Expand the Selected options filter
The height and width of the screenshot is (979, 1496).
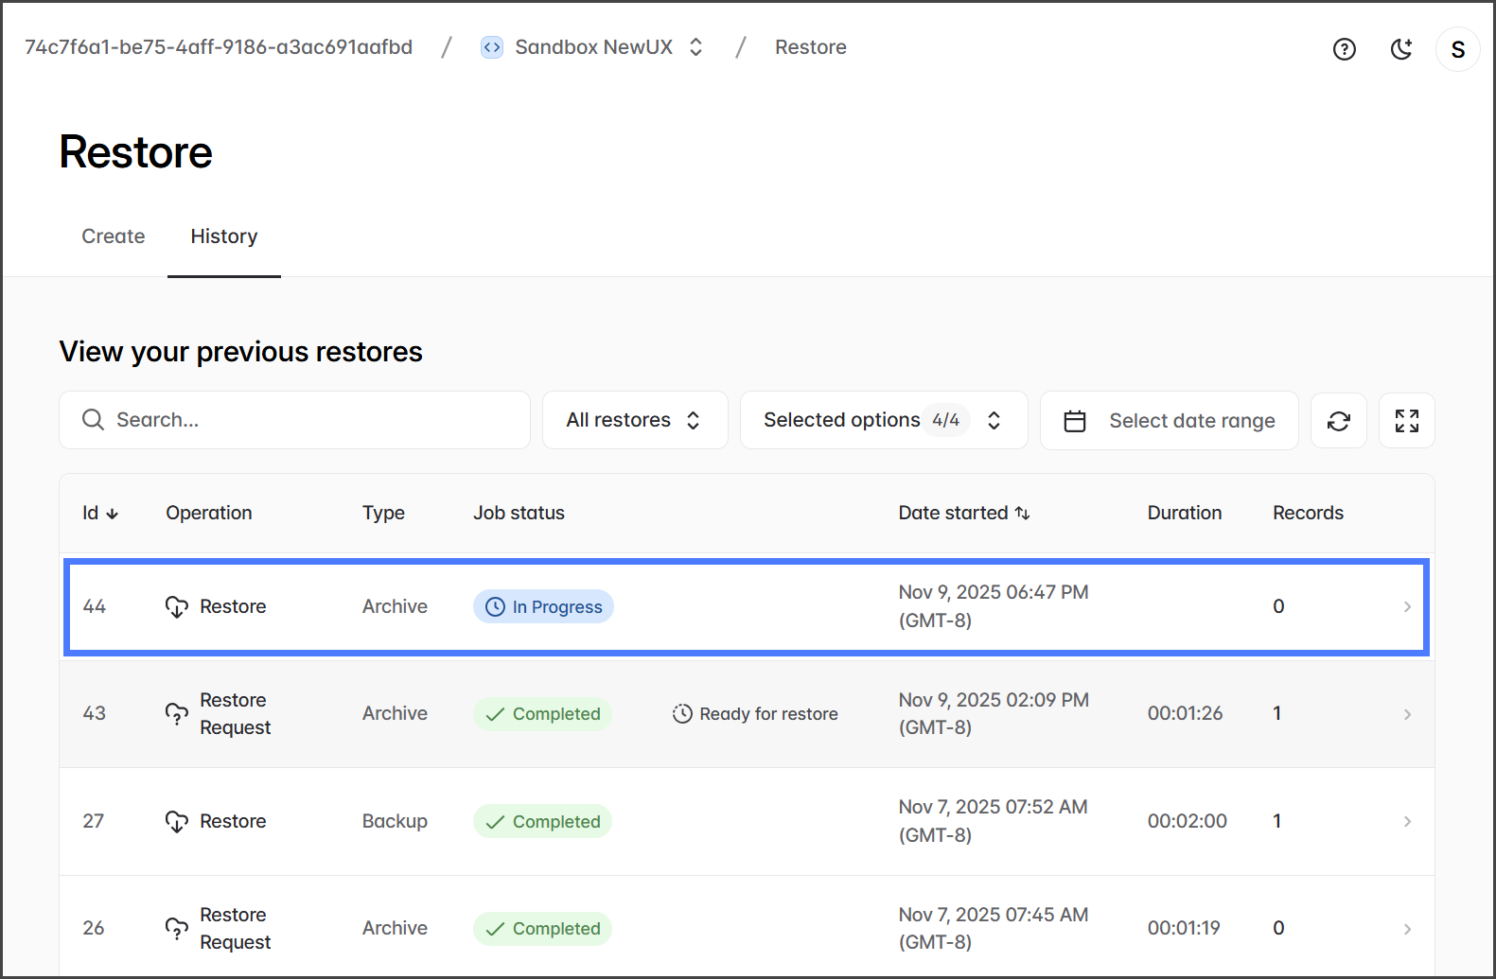(x=883, y=420)
